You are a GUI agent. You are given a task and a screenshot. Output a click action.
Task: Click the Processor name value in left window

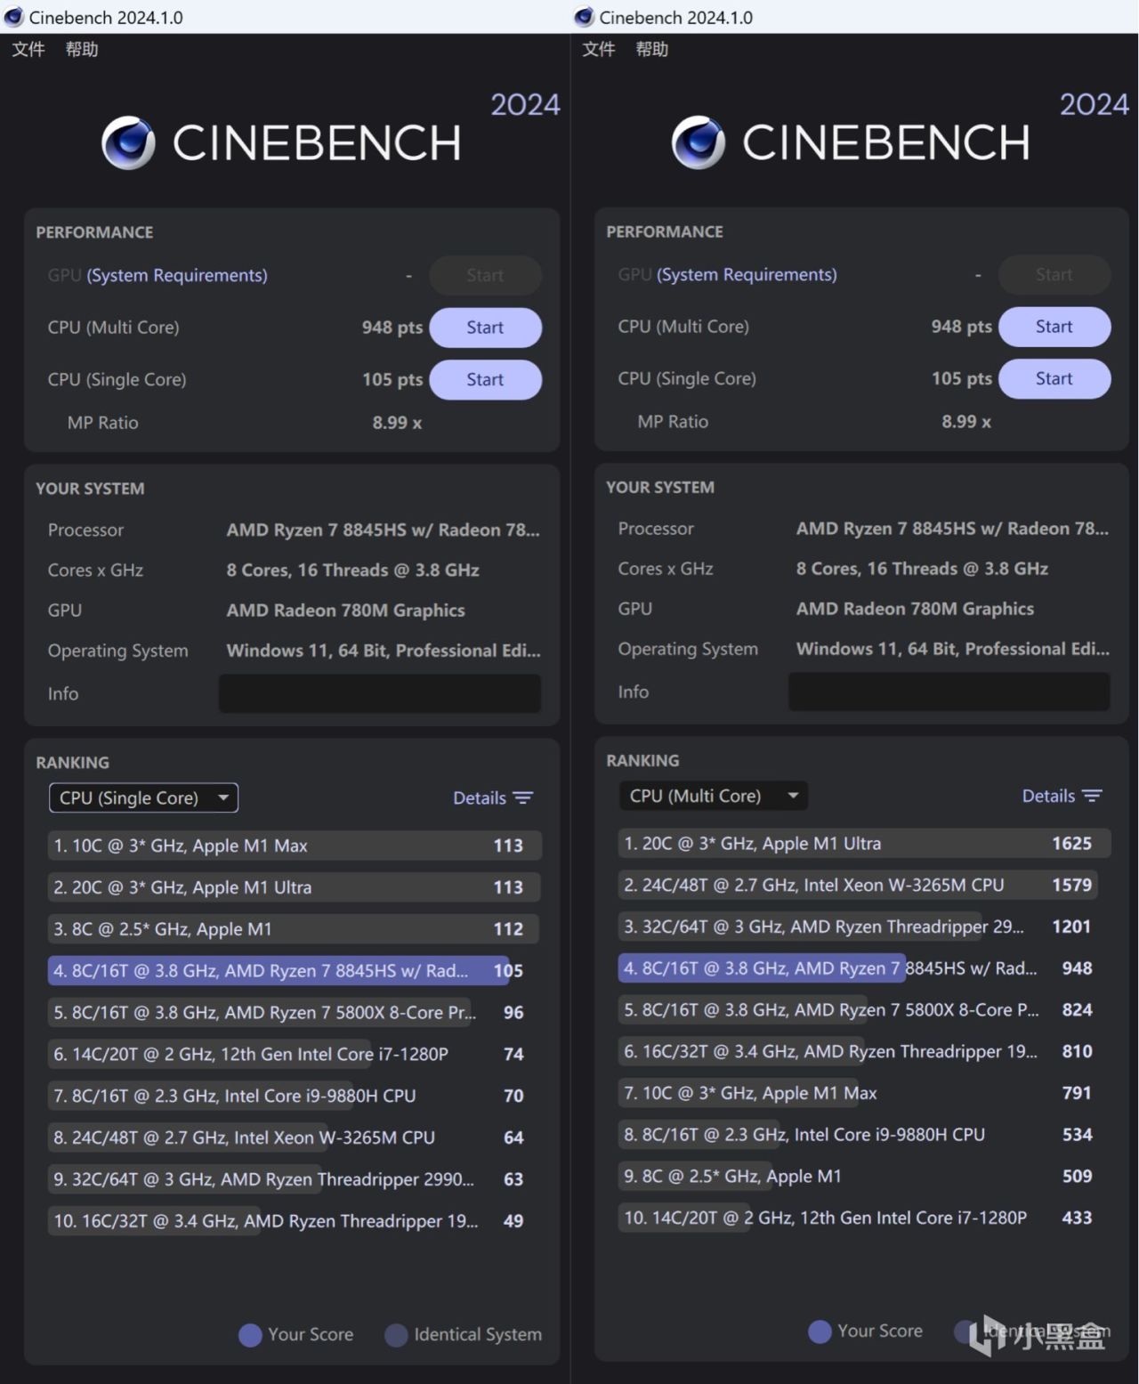[384, 530]
